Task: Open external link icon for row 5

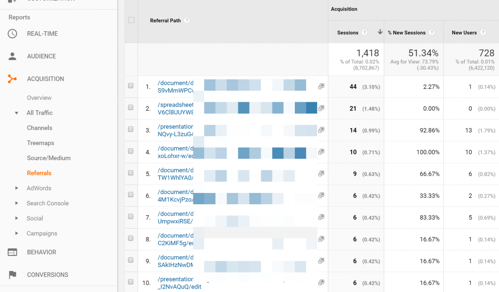Action: [321, 174]
